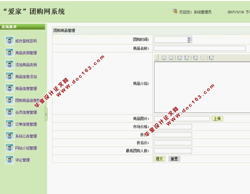Click the 折后价 input field

pos(173,143)
